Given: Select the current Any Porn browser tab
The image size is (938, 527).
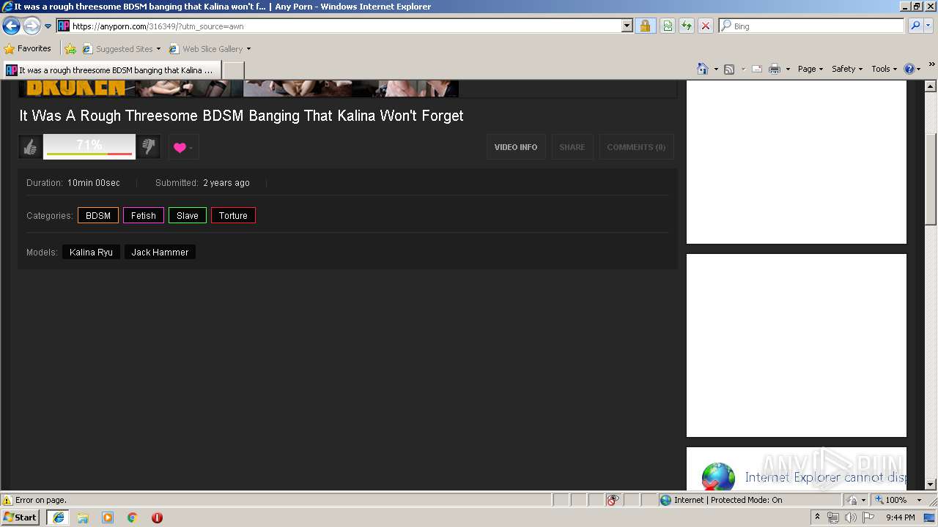Looking at the screenshot, I should [x=111, y=70].
